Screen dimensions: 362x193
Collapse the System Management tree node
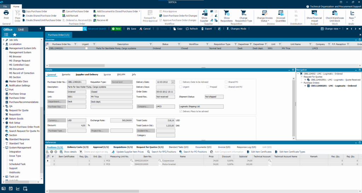tap(4, 147)
